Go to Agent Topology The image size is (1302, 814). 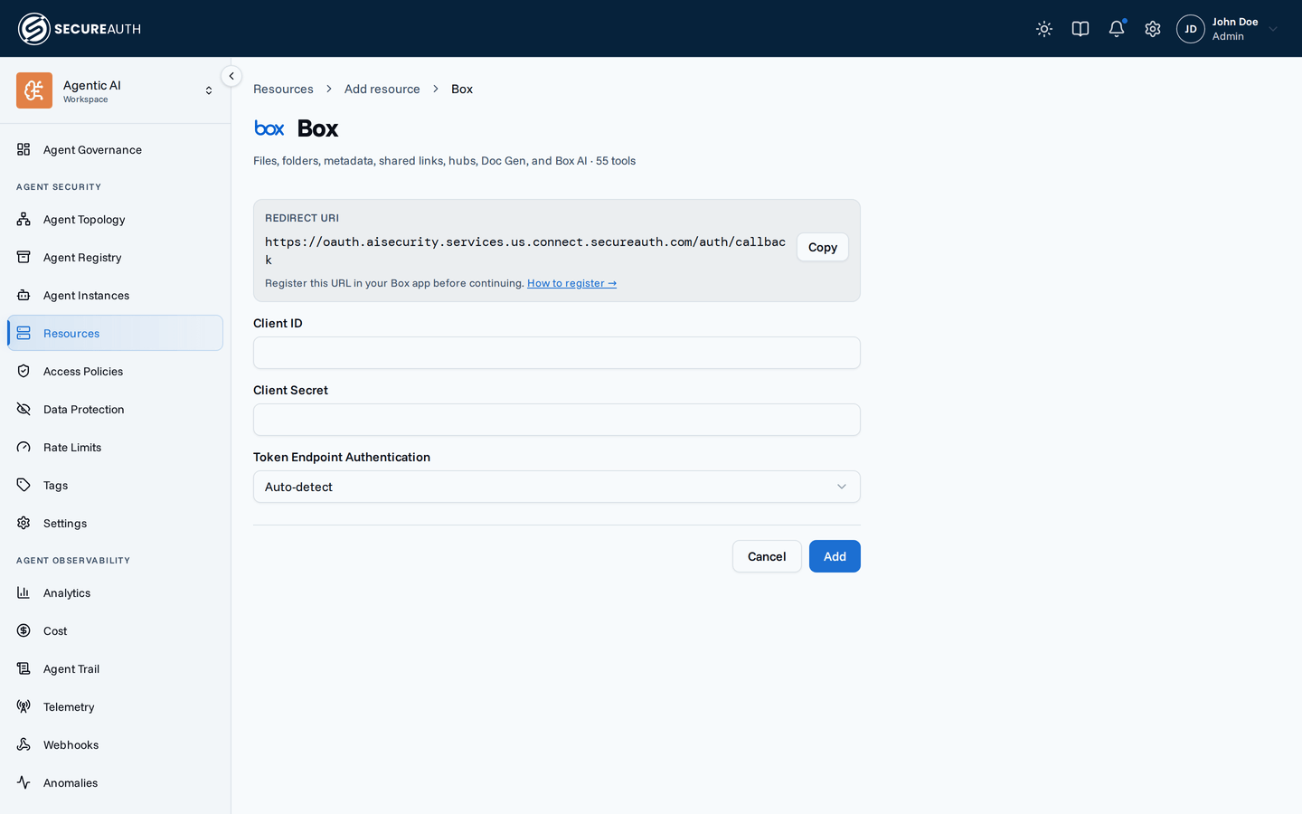coord(115,219)
